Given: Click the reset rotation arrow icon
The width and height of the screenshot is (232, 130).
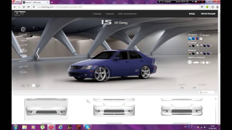Looking at the screenshot, I should (x=28, y=85).
